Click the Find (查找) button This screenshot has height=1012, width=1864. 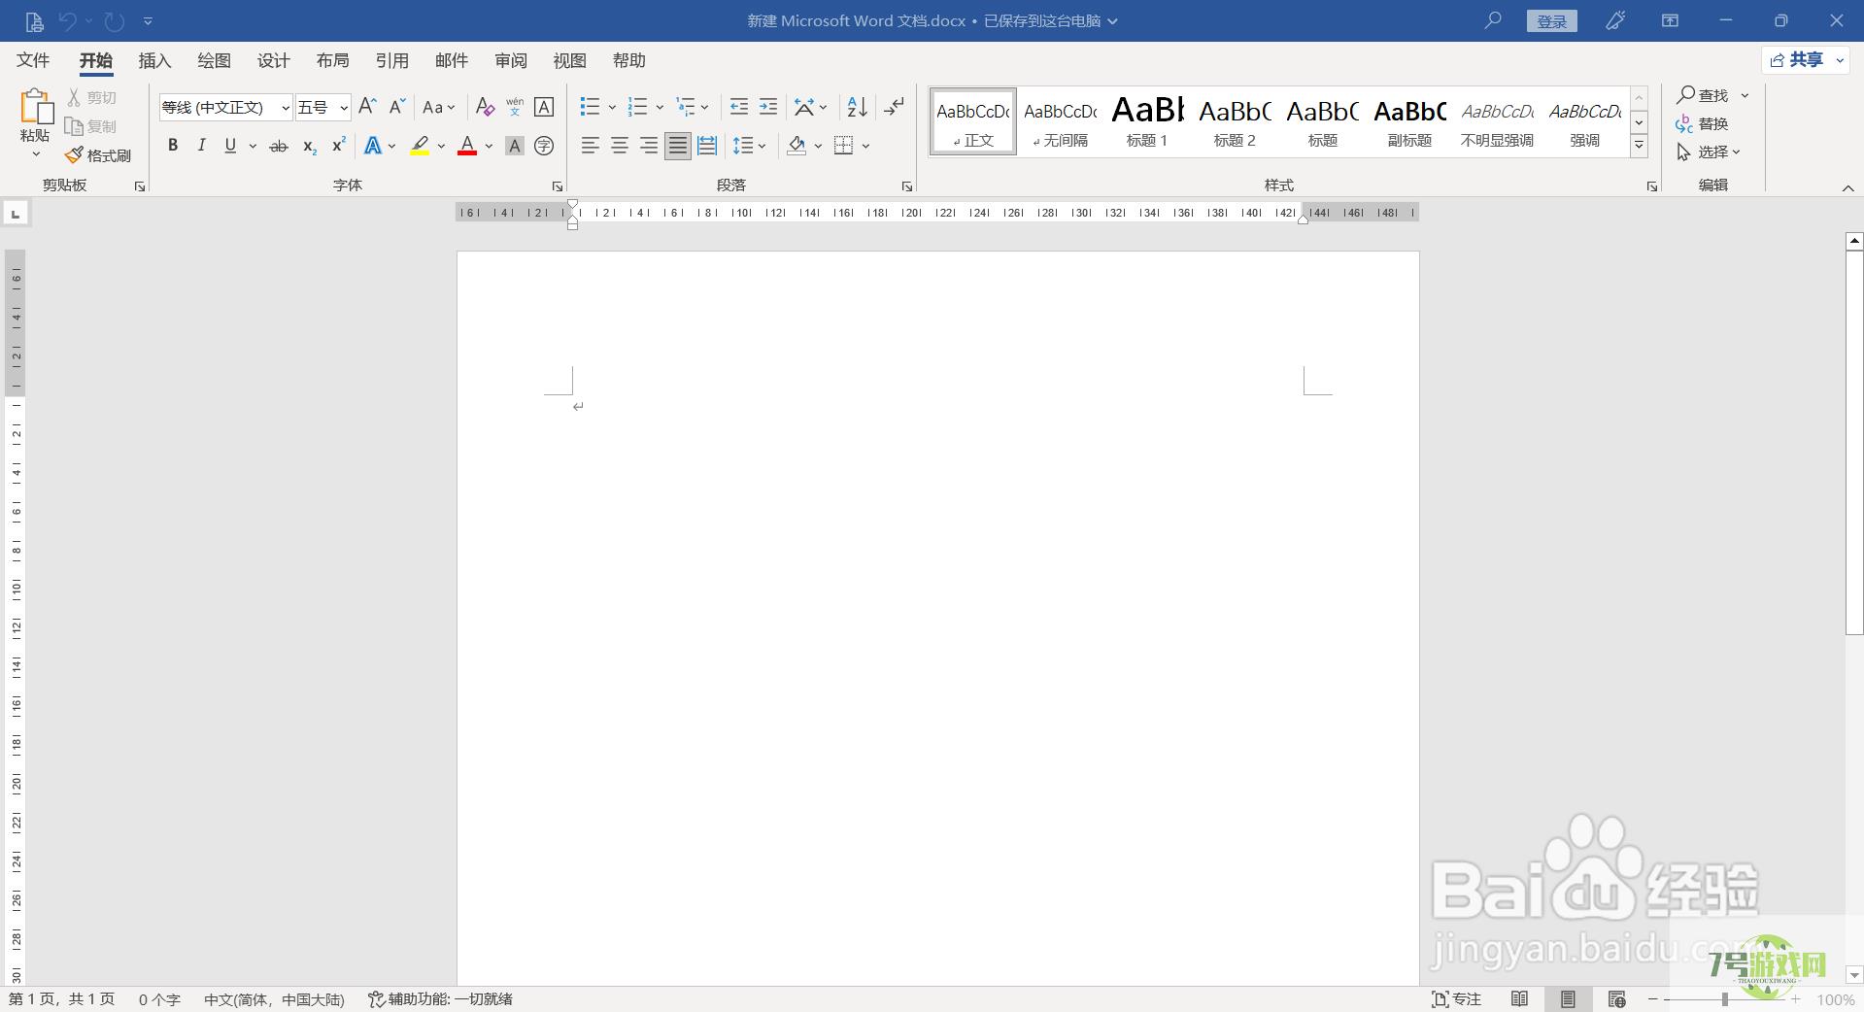(1702, 95)
